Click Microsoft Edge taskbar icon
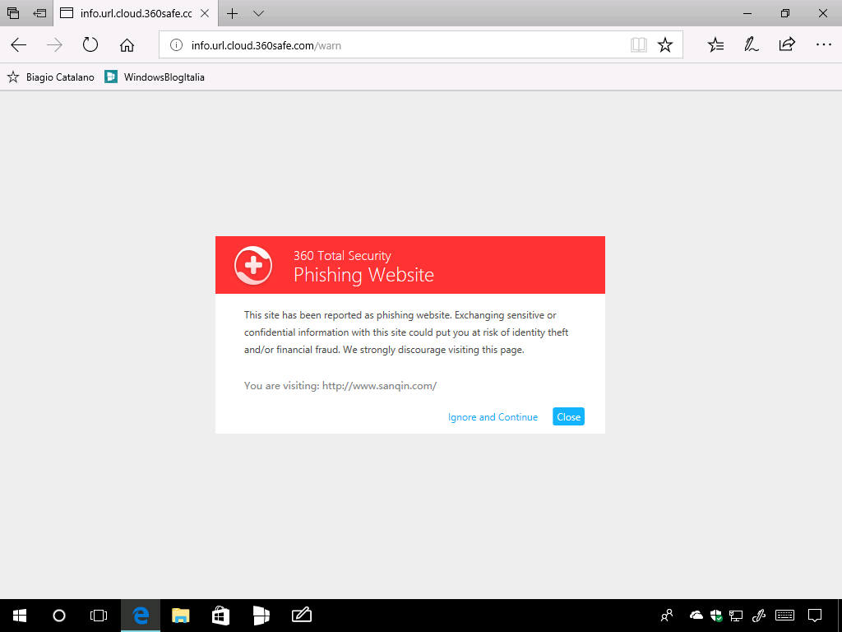The image size is (842, 632). coord(141,616)
